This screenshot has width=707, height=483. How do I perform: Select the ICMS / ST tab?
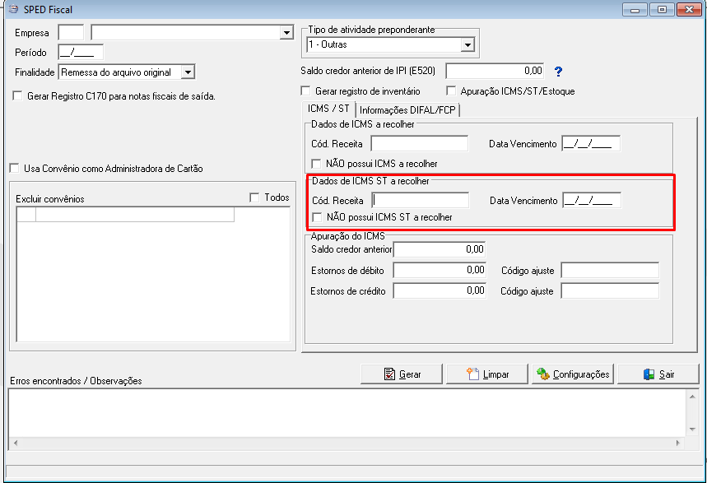click(x=328, y=109)
